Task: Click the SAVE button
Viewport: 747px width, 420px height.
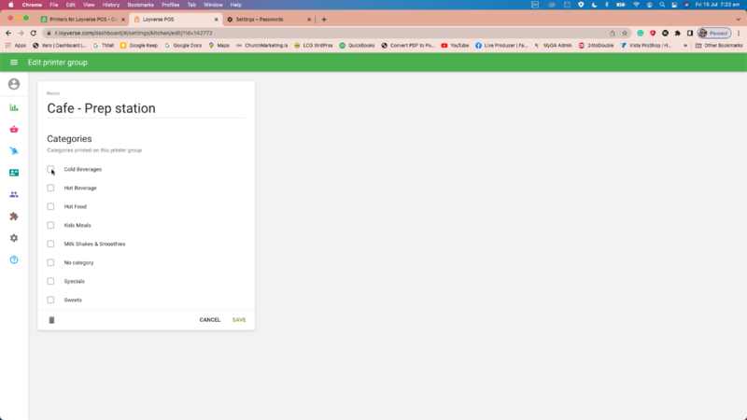Action: point(239,320)
